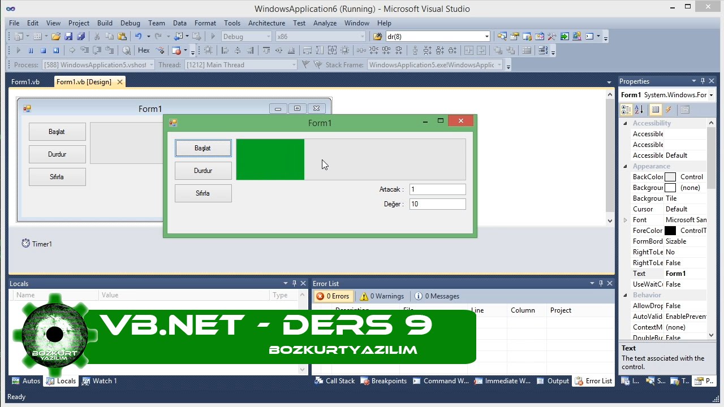The height and width of the screenshot is (407, 724).
Task: Paste from clipboard toolbar icon
Action: 122,36
